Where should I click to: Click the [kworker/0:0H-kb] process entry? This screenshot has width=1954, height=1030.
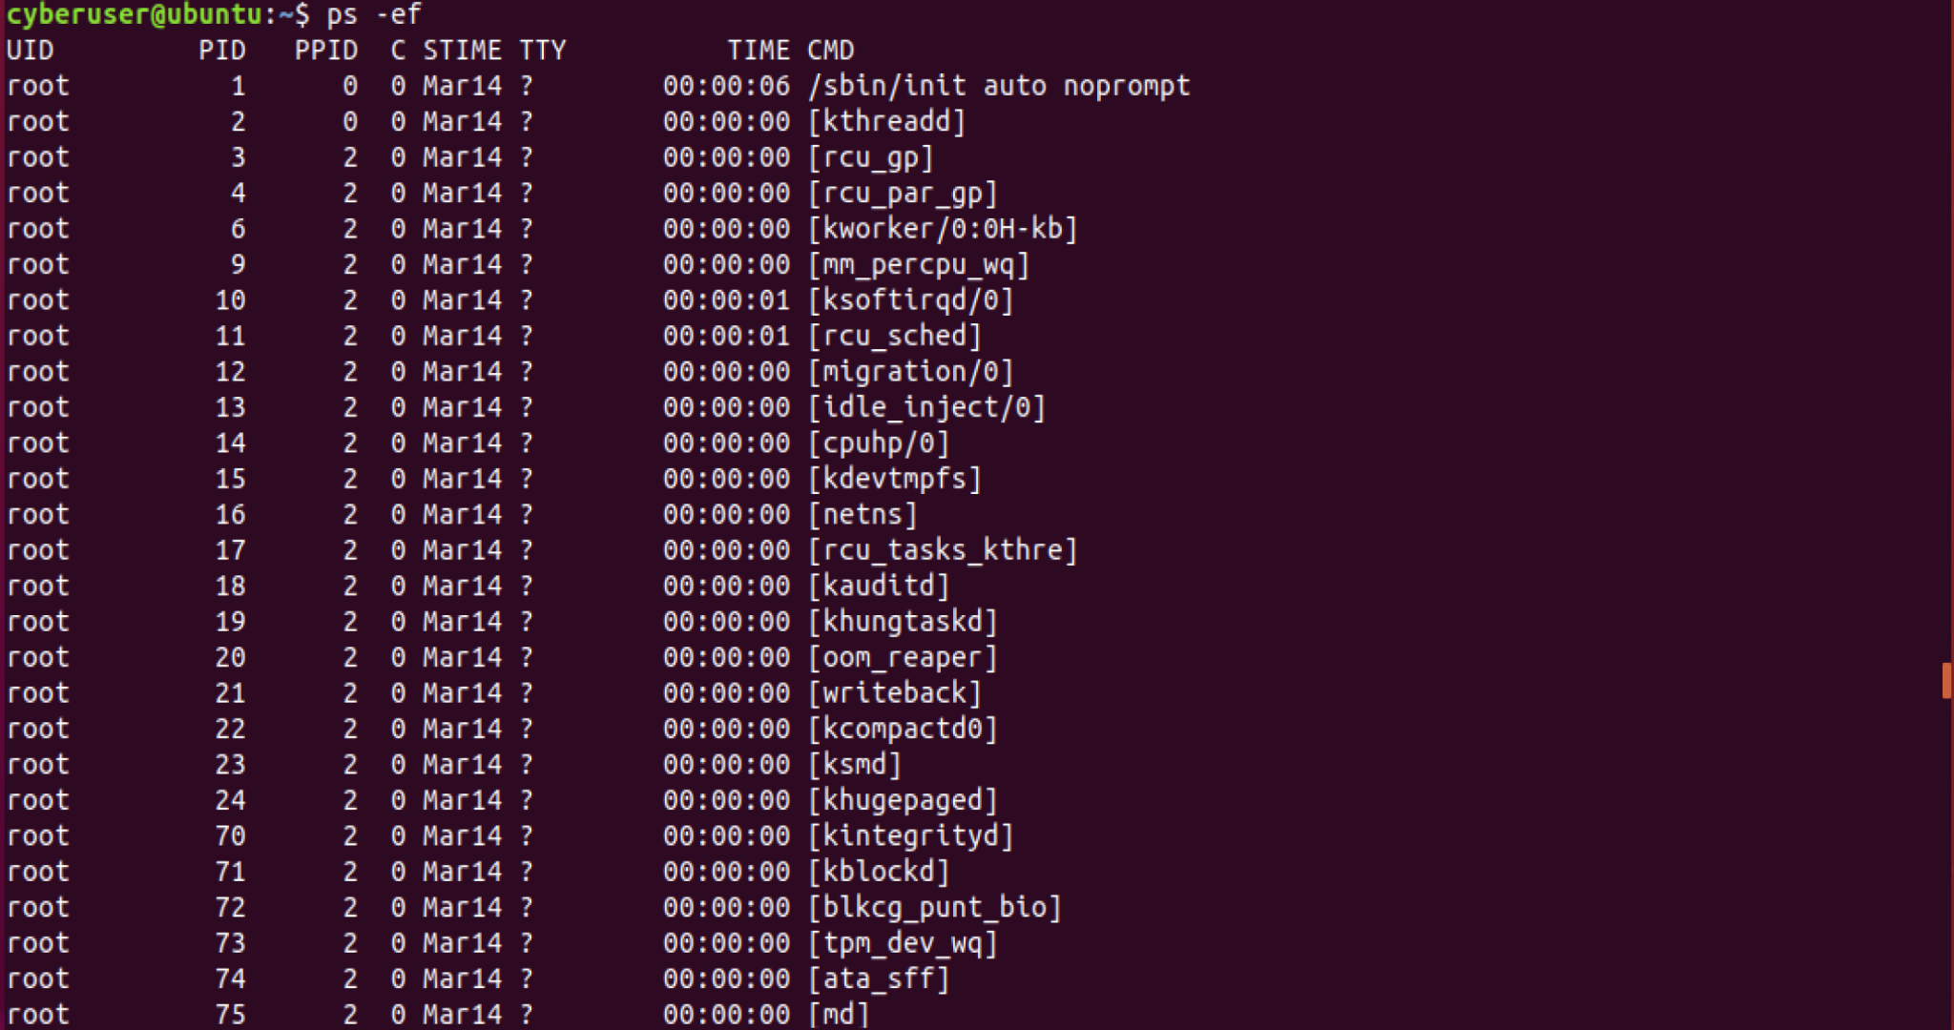pyautogui.click(x=943, y=229)
